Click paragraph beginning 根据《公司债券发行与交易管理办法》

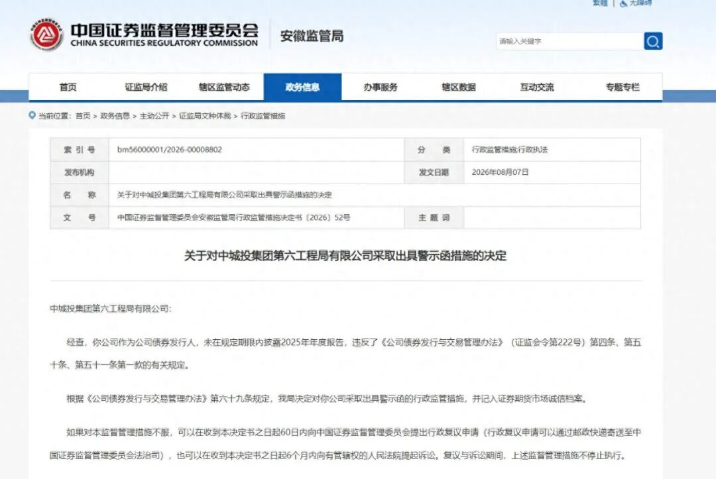click(x=327, y=399)
